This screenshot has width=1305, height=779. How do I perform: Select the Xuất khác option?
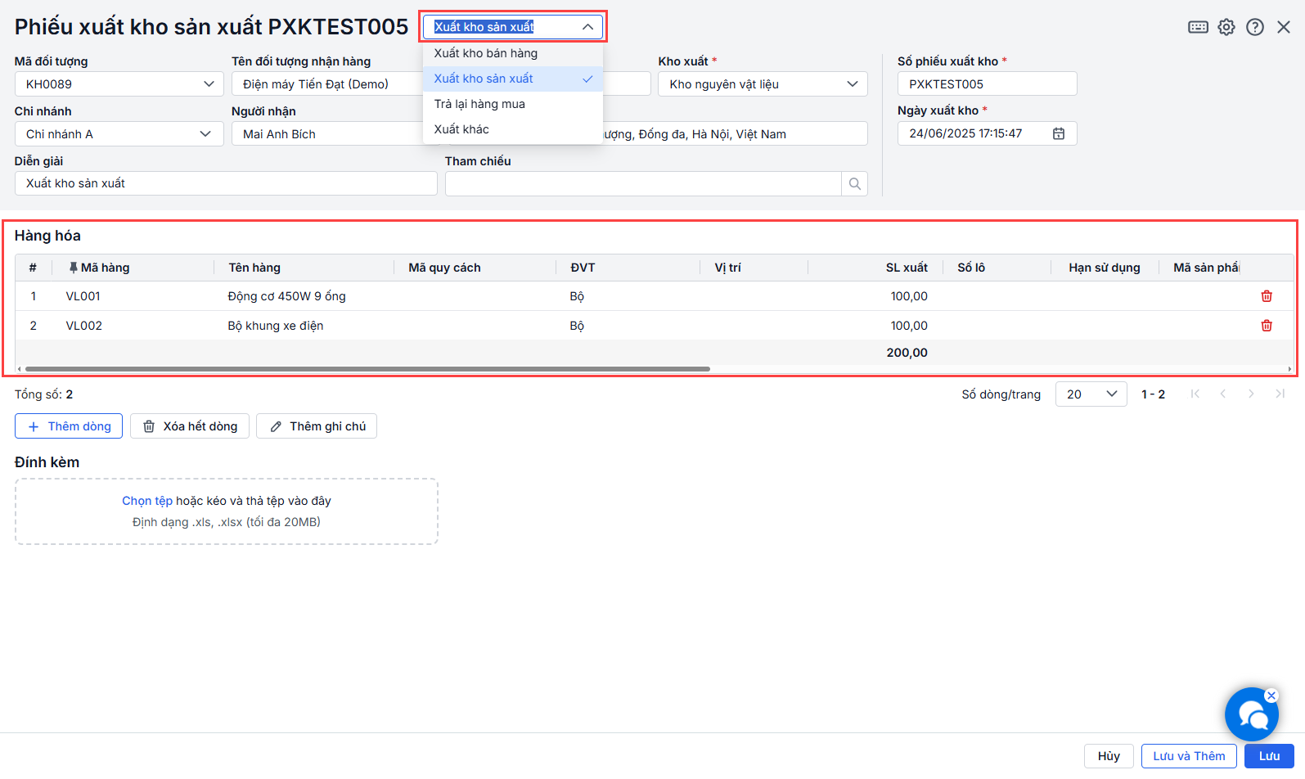461,129
